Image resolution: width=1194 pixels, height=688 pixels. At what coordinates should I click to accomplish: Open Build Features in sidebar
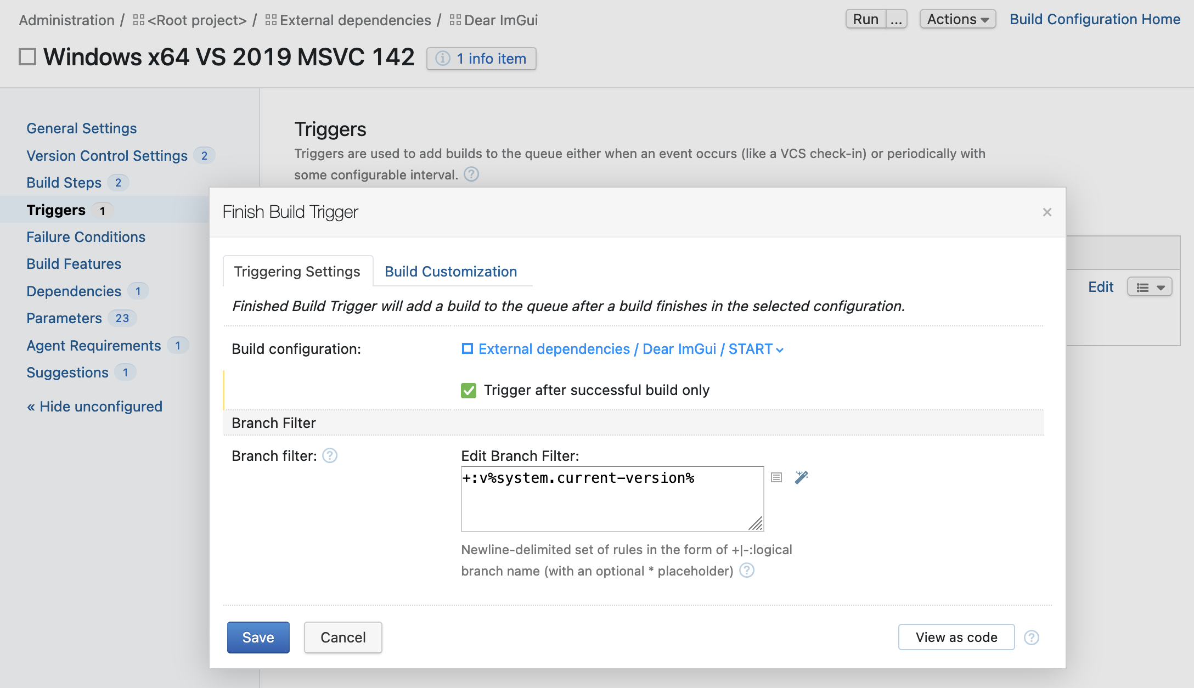click(74, 264)
